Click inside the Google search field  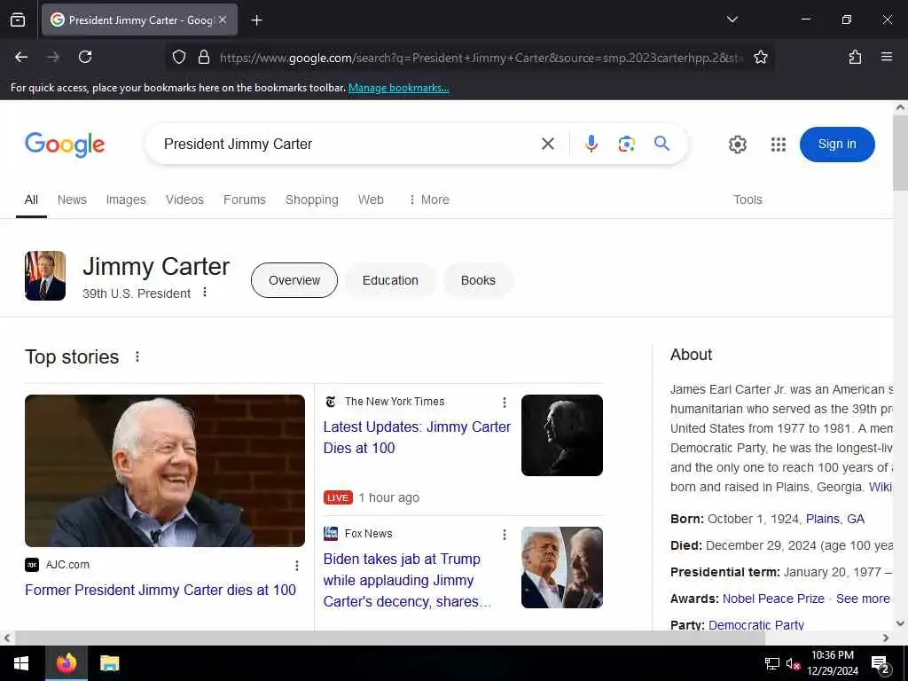click(348, 144)
